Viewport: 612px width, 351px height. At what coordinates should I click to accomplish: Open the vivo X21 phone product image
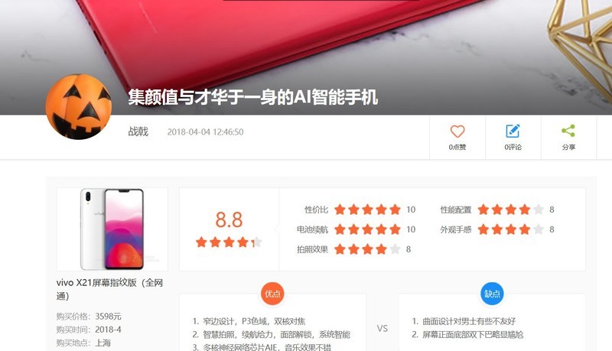112,229
